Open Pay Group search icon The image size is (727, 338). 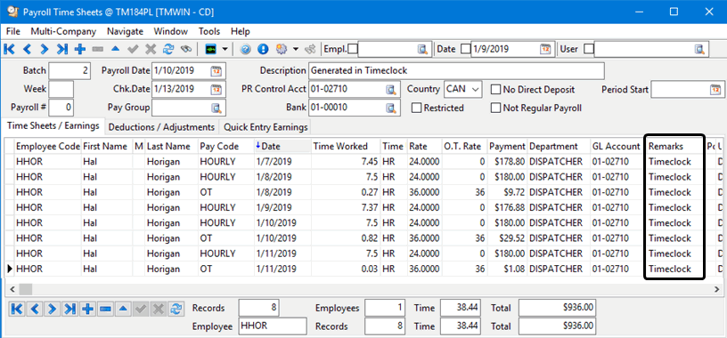point(216,108)
